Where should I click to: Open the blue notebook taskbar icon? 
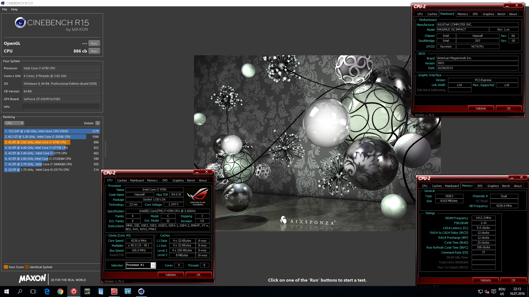pos(101,291)
